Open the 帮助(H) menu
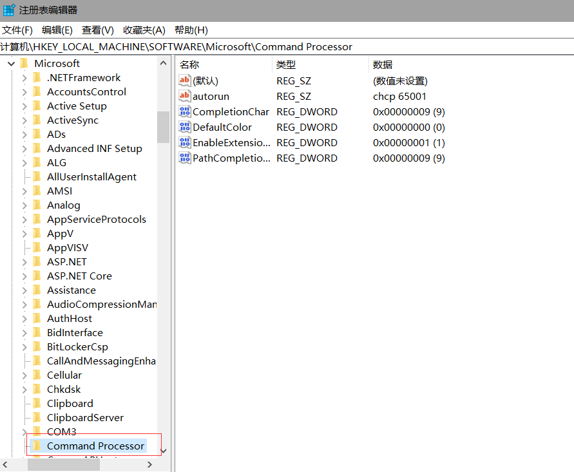The image size is (574, 472). (x=191, y=30)
